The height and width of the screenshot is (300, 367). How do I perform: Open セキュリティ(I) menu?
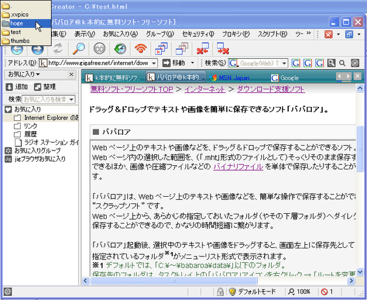[198, 34]
